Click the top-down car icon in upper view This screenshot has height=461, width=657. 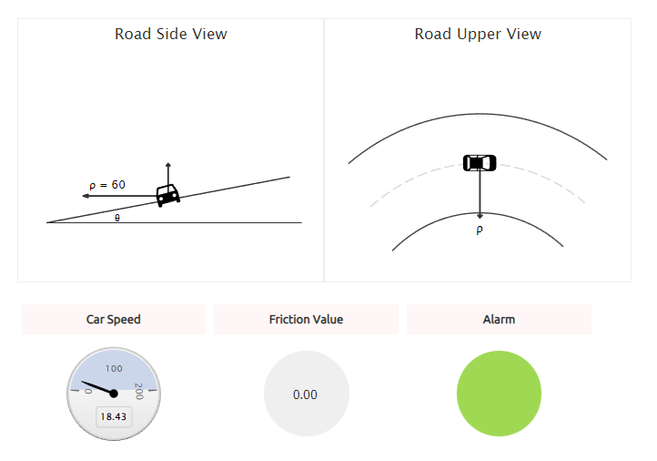(x=480, y=163)
